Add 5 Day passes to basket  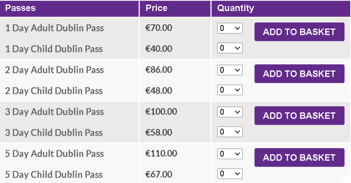point(299,157)
